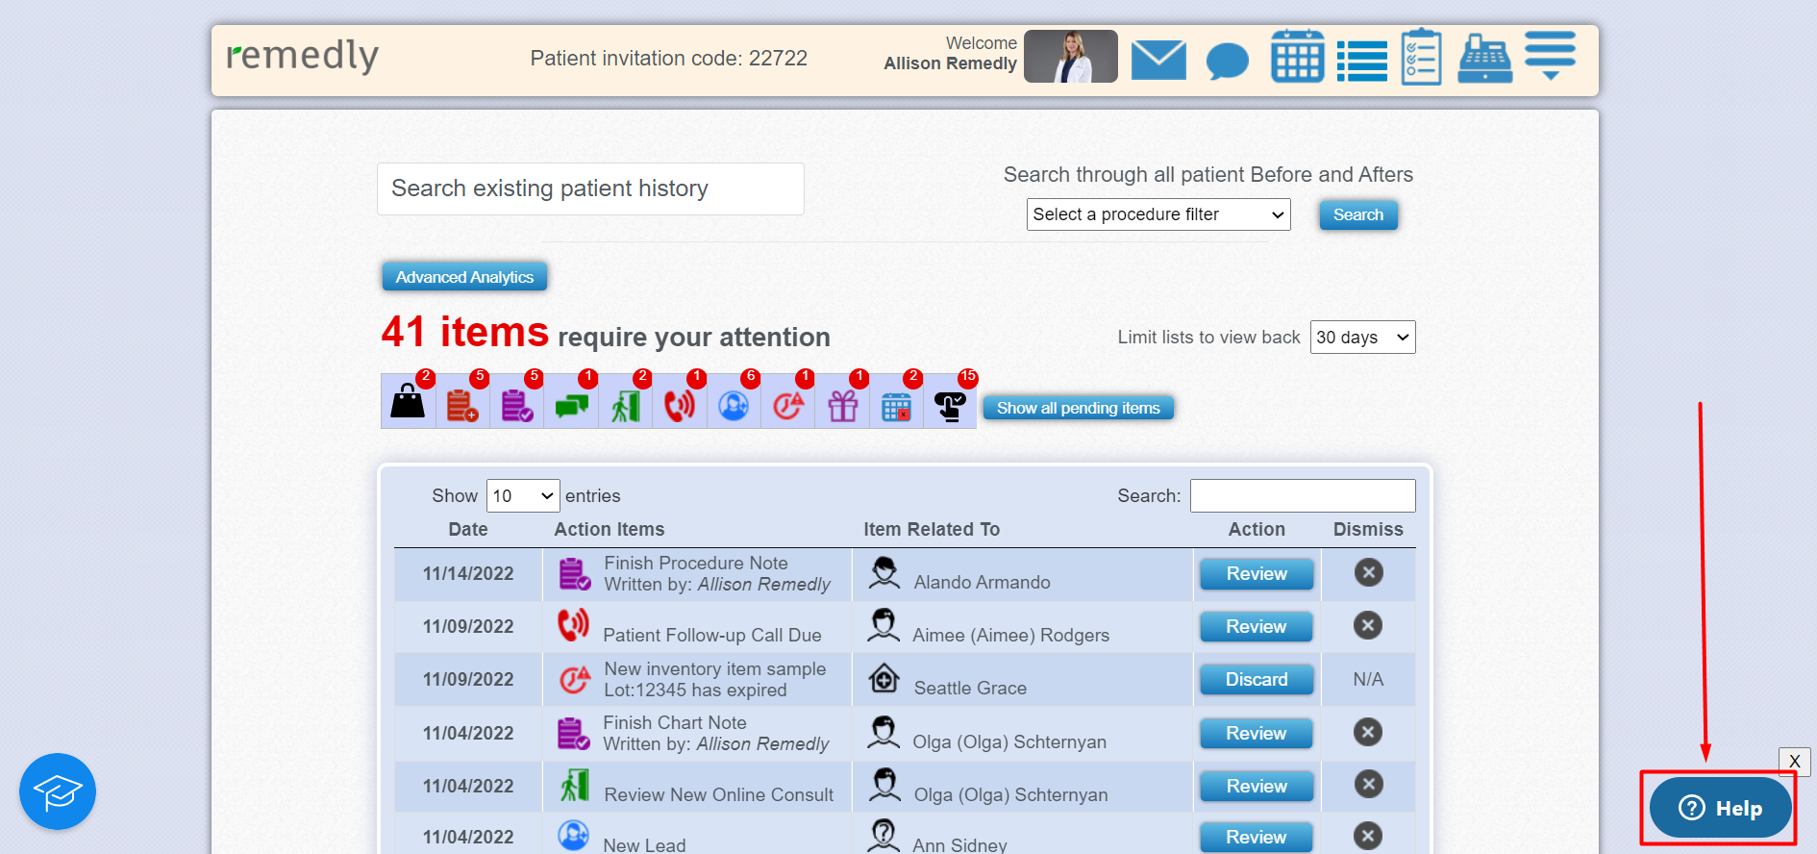The image size is (1817, 854).
Task: Focus the table Search input box
Action: coord(1303,496)
